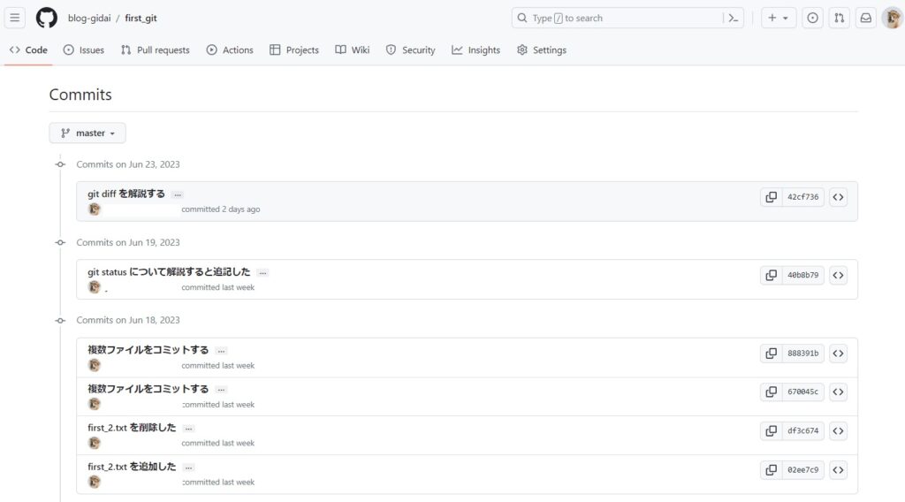The width and height of the screenshot is (905, 502).
Task: Copy full SHA for commit 42cf736
Action: (x=772, y=197)
